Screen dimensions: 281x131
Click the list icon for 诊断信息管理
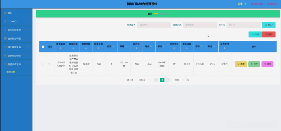point(5,55)
